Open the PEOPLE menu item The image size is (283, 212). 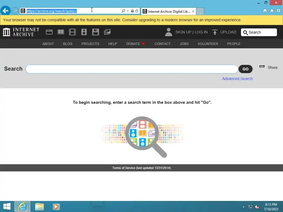[x=234, y=44]
